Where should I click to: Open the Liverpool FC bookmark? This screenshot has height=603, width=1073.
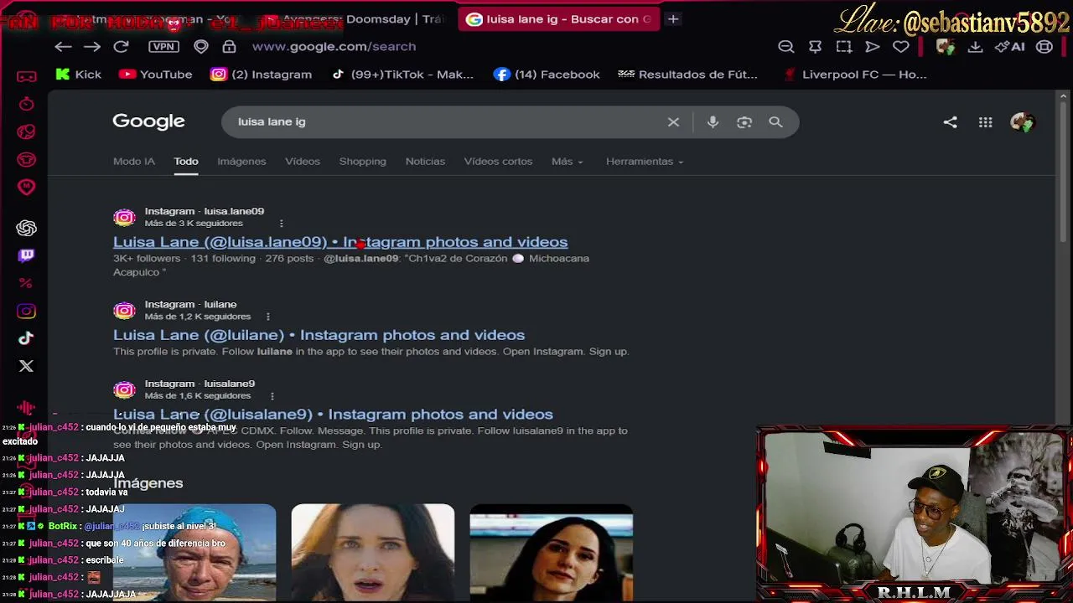click(x=854, y=75)
